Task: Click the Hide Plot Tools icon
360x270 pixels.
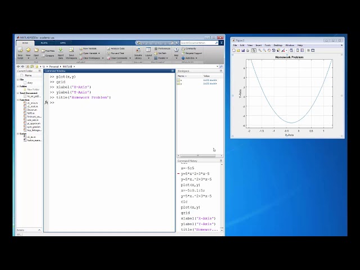Action: [x=308, y=50]
